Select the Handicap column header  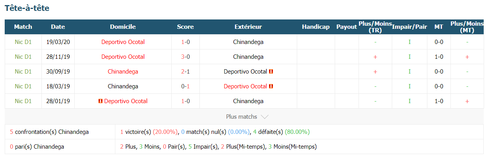pyautogui.click(x=316, y=27)
